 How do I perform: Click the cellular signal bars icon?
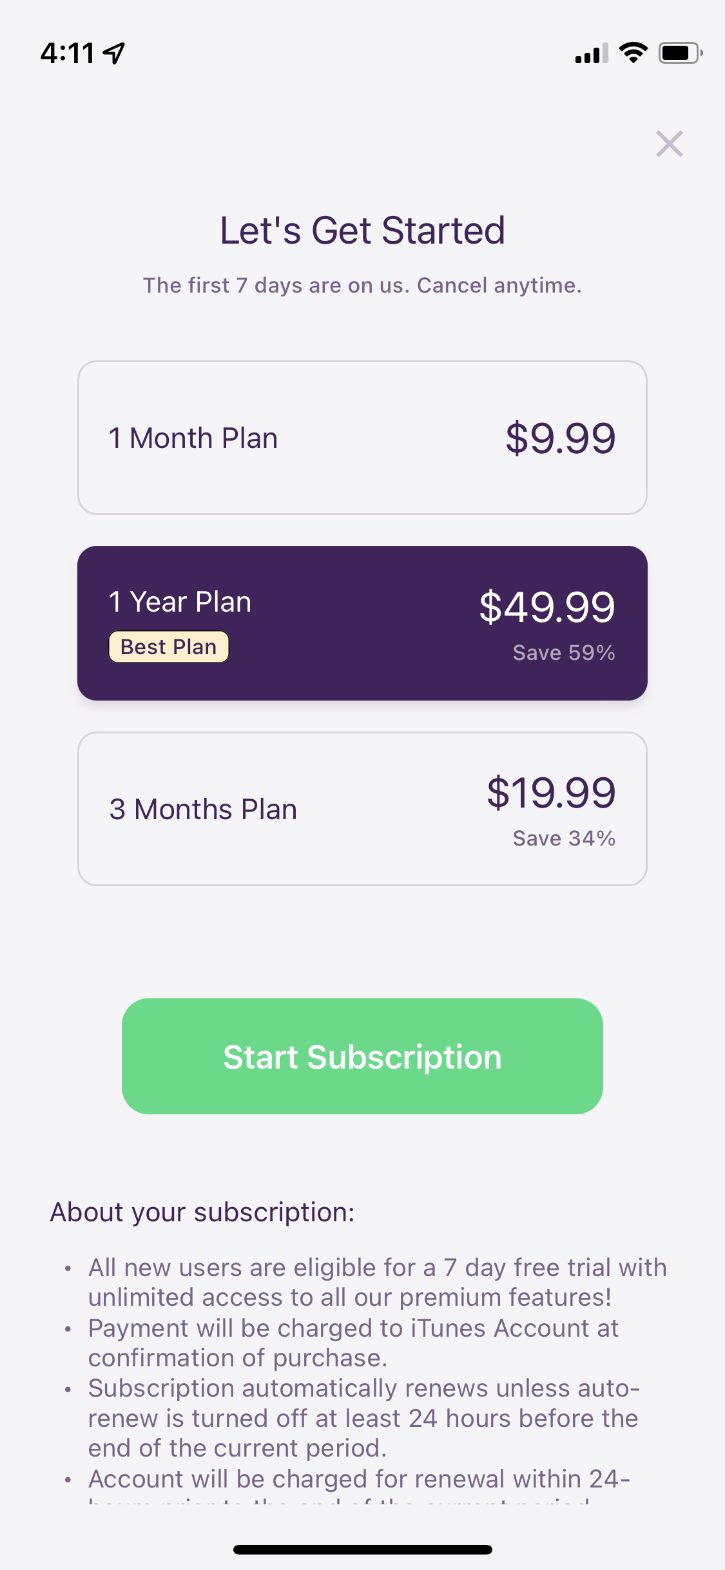(x=590, y=55)
